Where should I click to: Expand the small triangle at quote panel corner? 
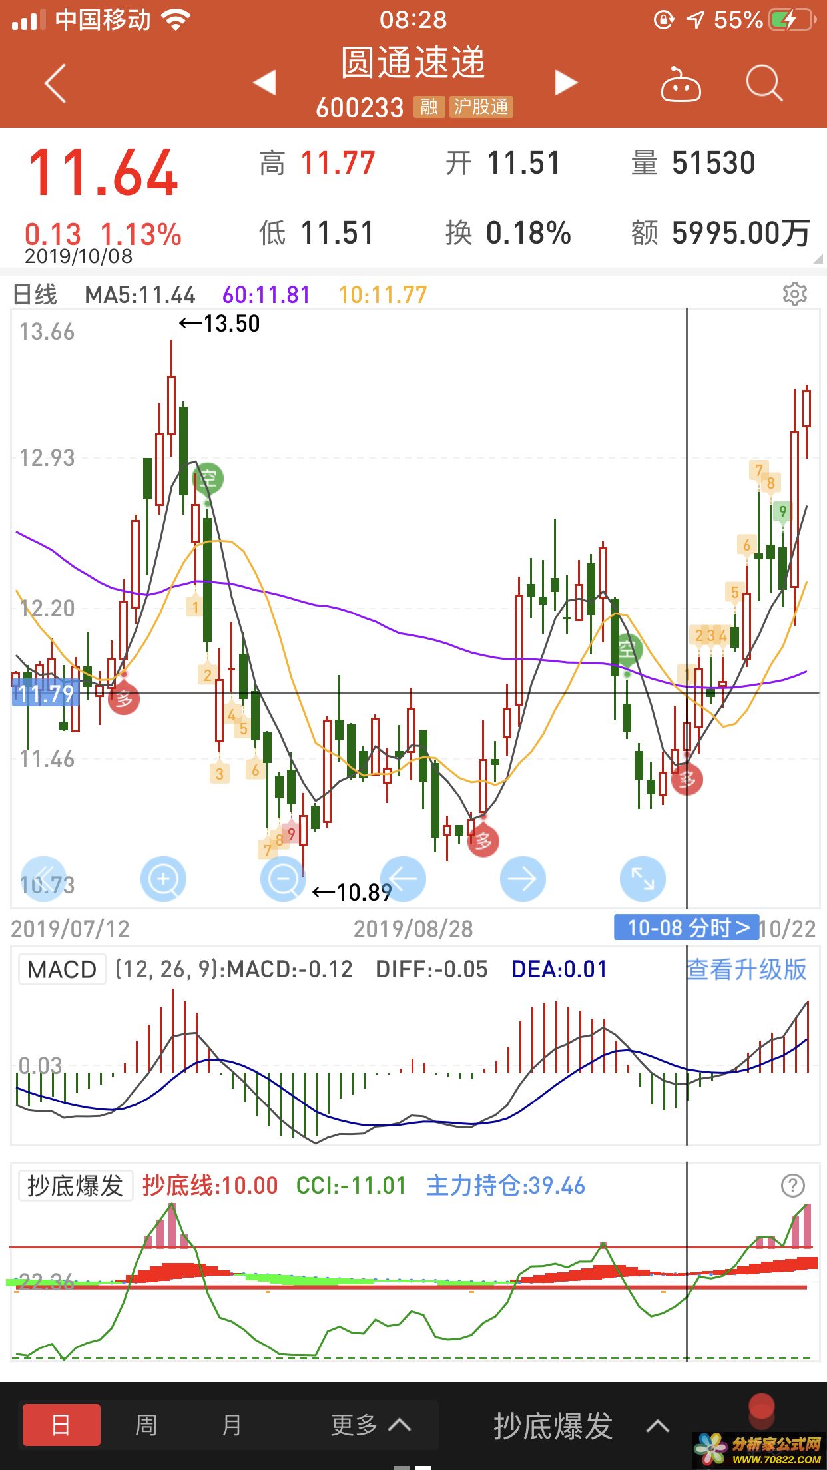click(818, 258)
